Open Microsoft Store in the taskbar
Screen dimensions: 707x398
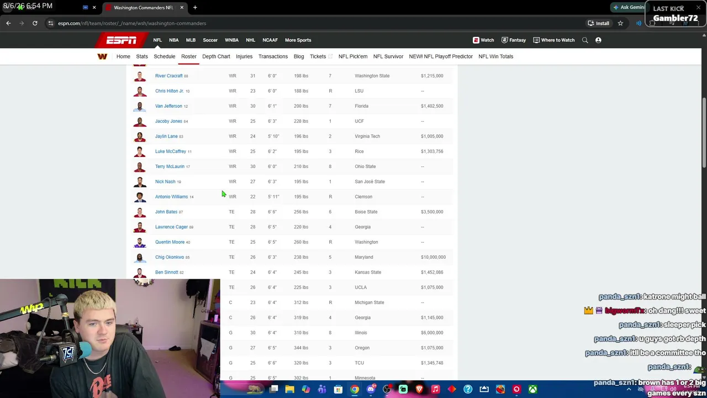click(x=338, y=389)
